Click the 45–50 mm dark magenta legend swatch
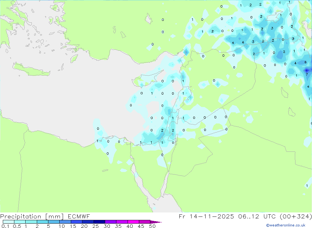This screenshot has width=312, height=228. [144, 222]
